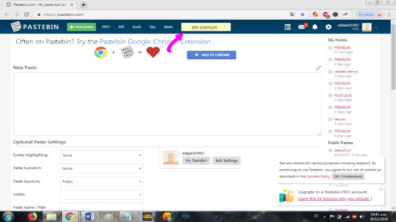Open the Nox app on the taskbar
Screen dimensions: 396x222
pyautogui.click(x=186, y=217)
